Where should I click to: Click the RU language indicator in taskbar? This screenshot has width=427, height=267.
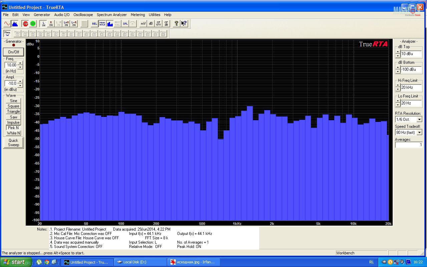click(371, 262)
